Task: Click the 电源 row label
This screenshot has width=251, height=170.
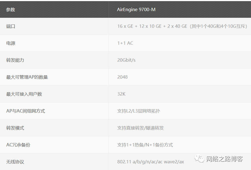Action: (11, 43)
